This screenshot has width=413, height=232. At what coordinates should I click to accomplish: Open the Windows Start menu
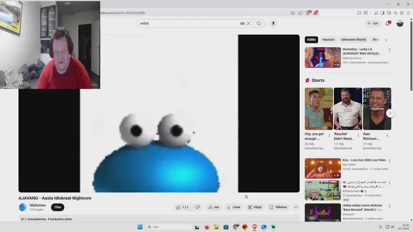[x=140, y=227]
